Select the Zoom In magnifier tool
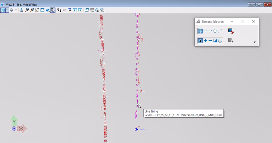The image size is (272, 143). click(27, 10)
